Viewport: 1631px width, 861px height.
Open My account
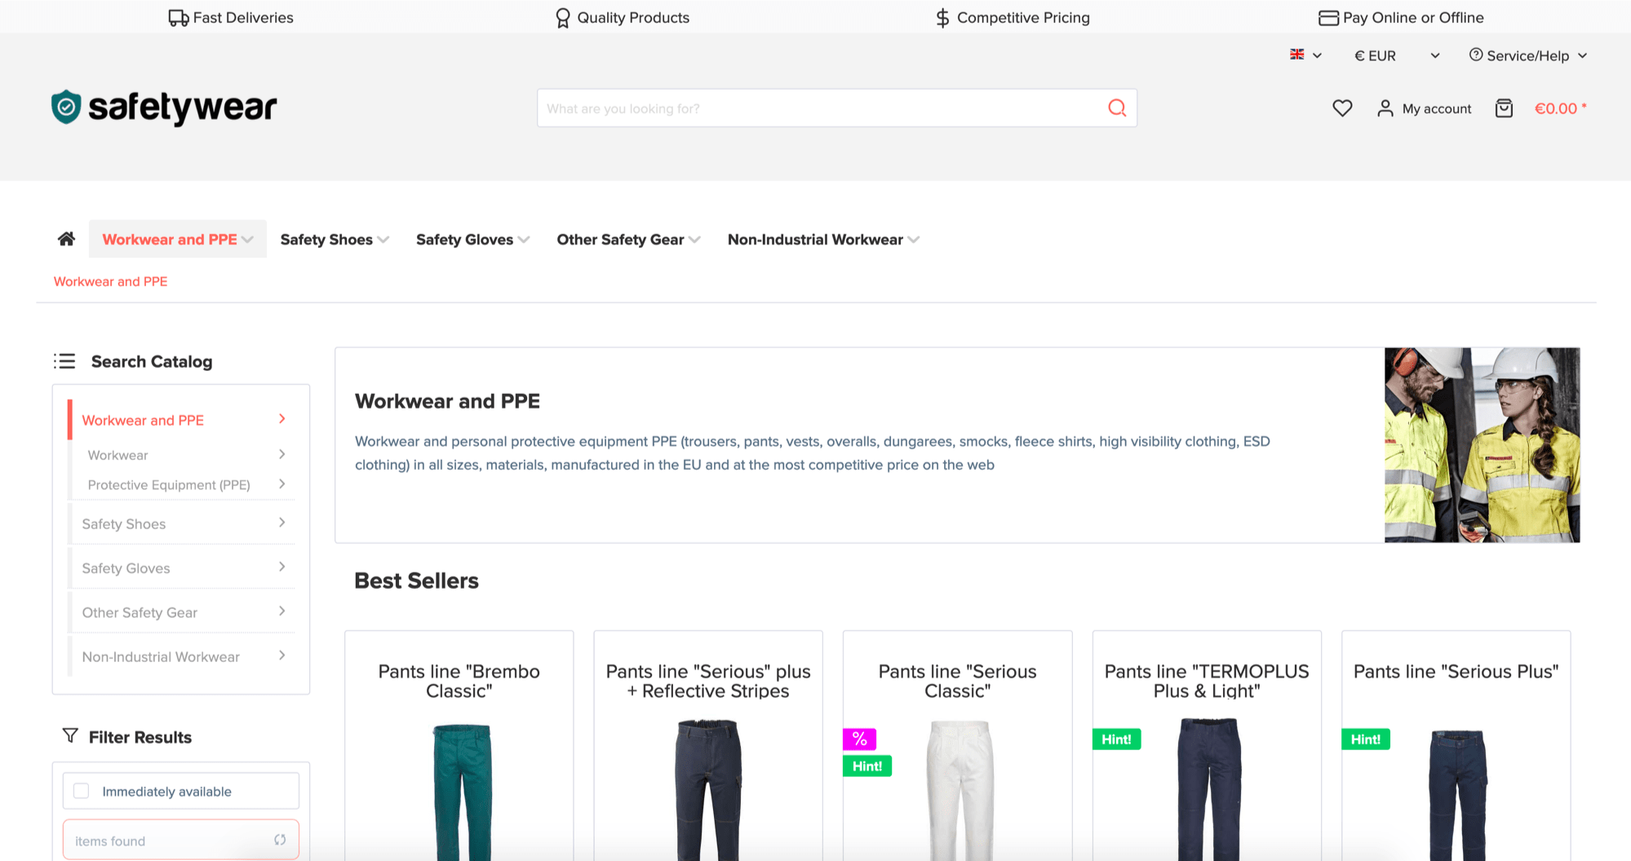1424,108
